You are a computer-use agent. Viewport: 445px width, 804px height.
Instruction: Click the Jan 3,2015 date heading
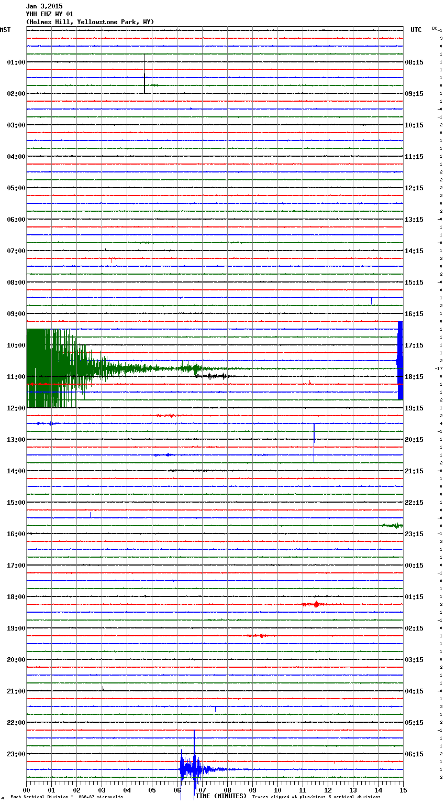coord(44,6)
